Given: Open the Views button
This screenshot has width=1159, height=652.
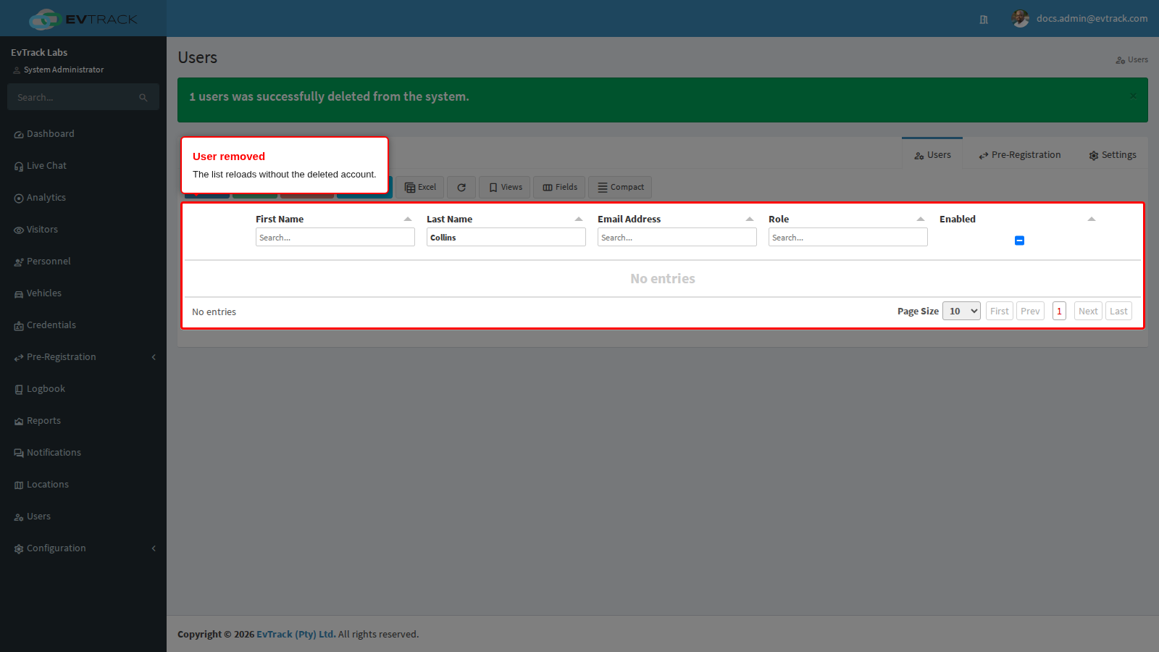Looking at the screenshot, I should [505, 188].
